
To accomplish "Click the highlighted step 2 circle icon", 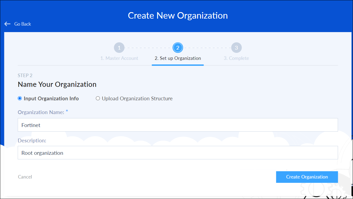I will tap(178, 47).
